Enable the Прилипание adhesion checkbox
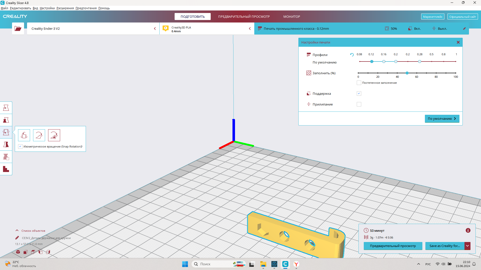 point(359,104)
